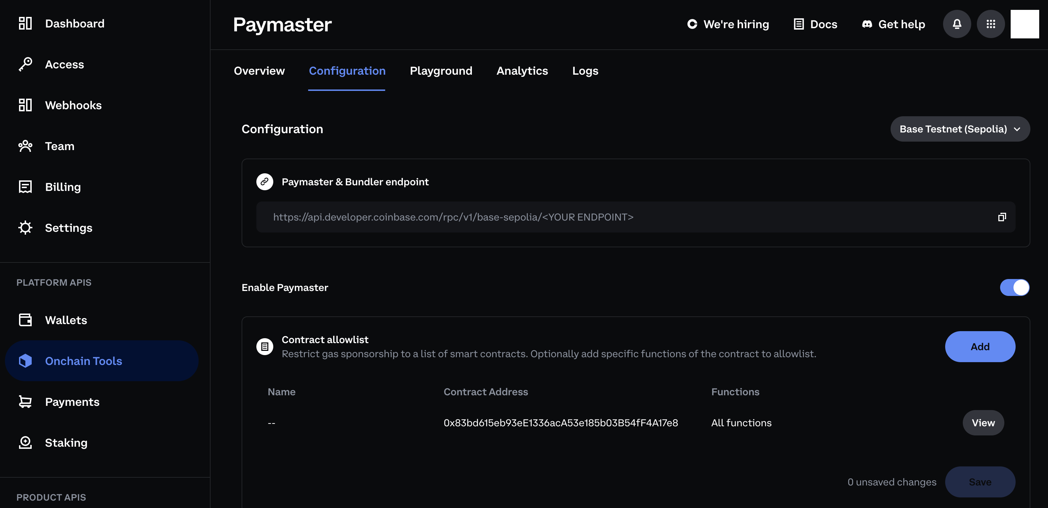Disable the Enable Paymaster toggle
The height and width of the screenshot is (508, 1048).
pos(1014,287)
